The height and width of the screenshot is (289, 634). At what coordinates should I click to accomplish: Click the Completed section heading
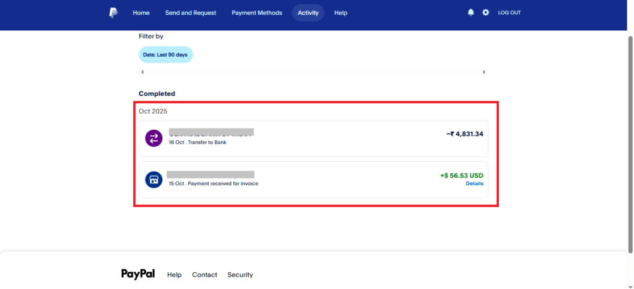(x=157, y=93)
